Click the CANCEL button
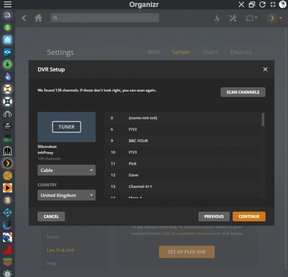This screenshot has width=288, height=277. [51, 216]
